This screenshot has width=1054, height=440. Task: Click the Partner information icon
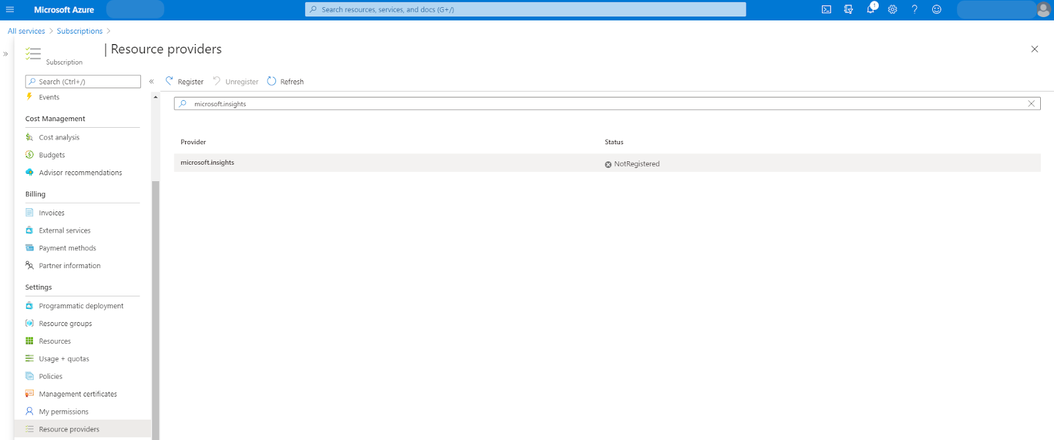click(29, 265)
